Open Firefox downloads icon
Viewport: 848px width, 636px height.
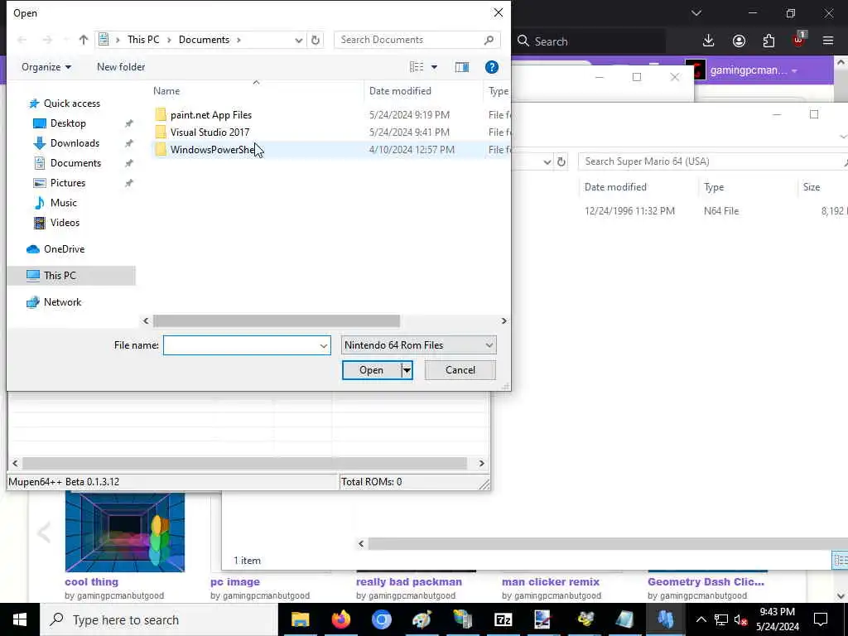709,41
